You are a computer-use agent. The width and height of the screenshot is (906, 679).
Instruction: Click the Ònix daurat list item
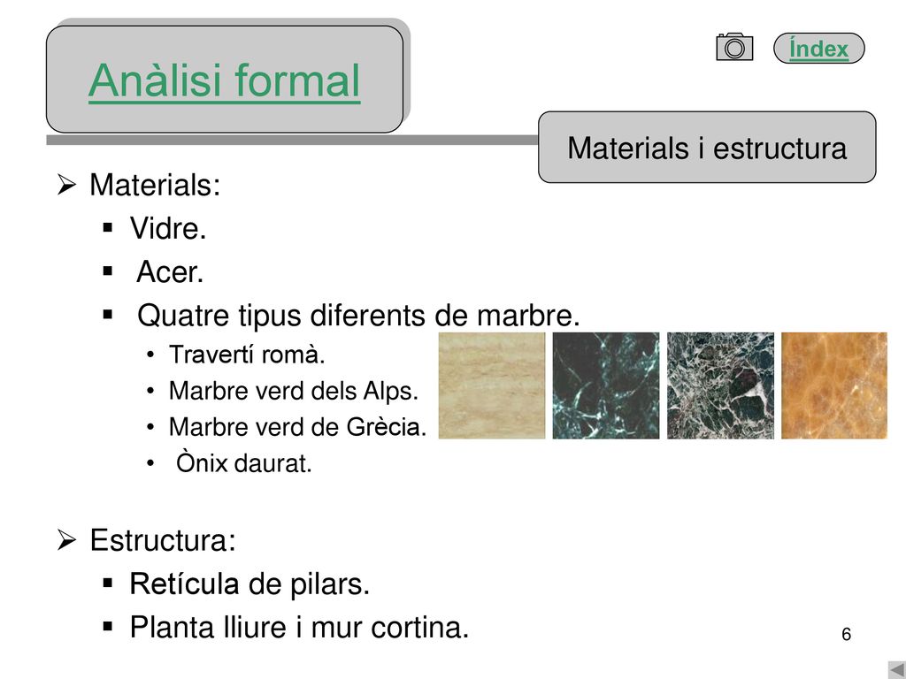(244, 463)
